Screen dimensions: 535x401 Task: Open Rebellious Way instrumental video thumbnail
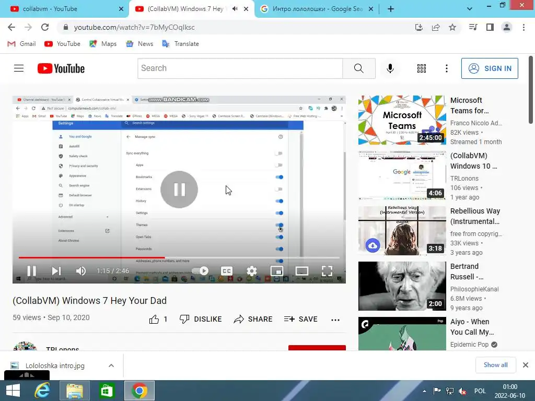point(402,230)
